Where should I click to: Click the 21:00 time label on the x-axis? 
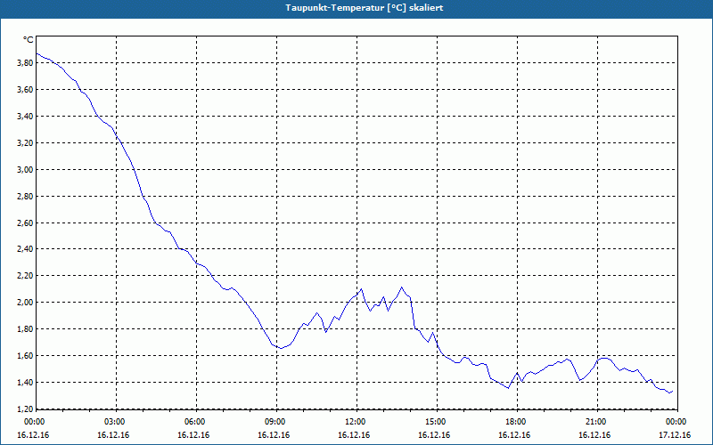click(597, 422)
